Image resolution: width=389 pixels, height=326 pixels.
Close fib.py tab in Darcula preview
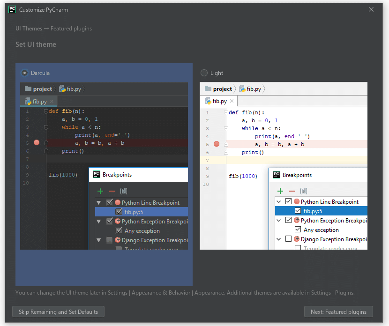click(52, 101)
